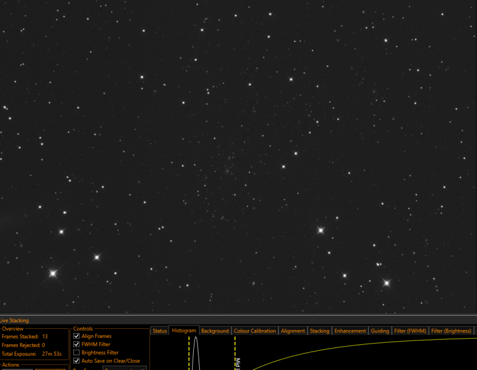Click the Frames Rejected: 0 text
The image size is (477, 370).
point(23,345)
